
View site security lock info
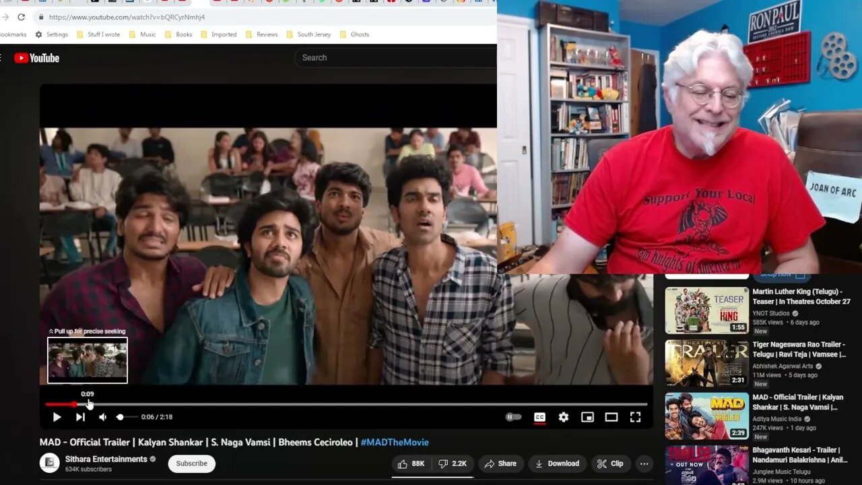tap(41, 17)
